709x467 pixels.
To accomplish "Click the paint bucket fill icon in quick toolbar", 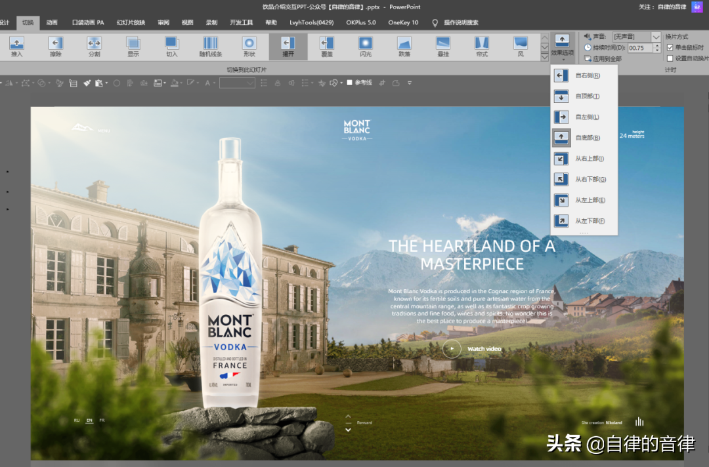I will coord(174,83).
